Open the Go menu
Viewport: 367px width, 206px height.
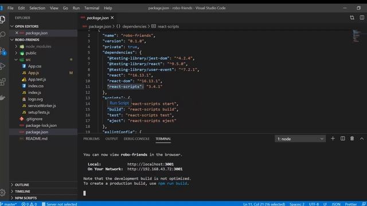(x=65, y=8)
